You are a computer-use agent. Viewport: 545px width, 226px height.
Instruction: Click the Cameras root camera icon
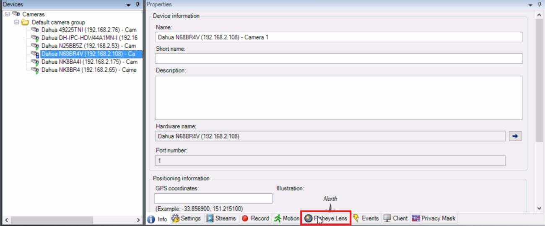point(16,14)
